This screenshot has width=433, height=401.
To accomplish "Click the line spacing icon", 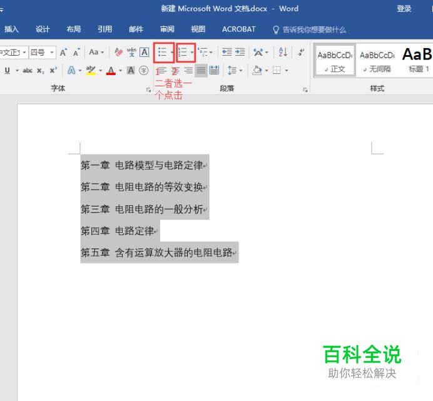I will (x=232, y=71).
